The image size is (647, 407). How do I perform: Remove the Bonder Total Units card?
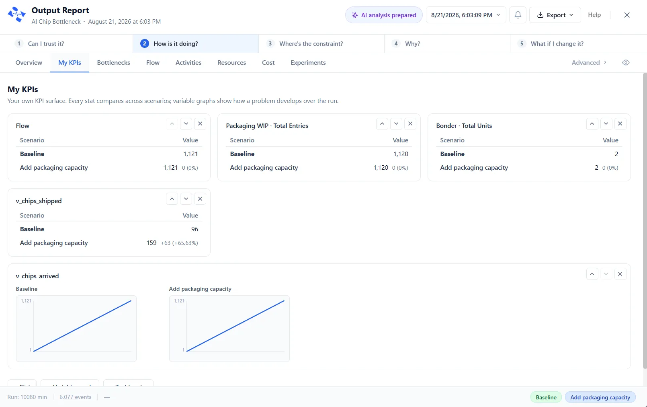pyautogui.click(x=620, y=123)
